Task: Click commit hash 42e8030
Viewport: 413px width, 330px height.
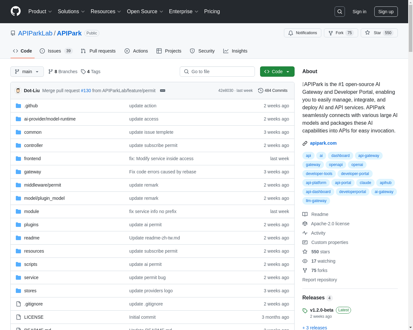Action: click(226, 91)
